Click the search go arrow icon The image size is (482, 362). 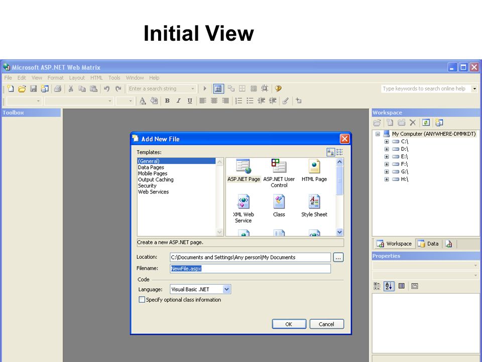pyautogui.click(x=205, y=88)
